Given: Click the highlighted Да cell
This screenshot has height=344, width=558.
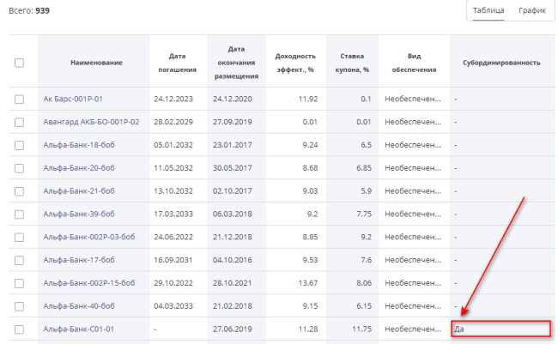Looking at the screenshot, I should [x=500, y=329].
